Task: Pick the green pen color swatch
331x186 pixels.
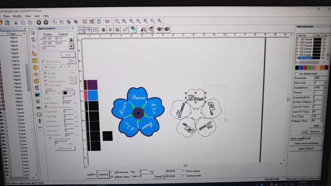Action: click(x=310, y=68)
